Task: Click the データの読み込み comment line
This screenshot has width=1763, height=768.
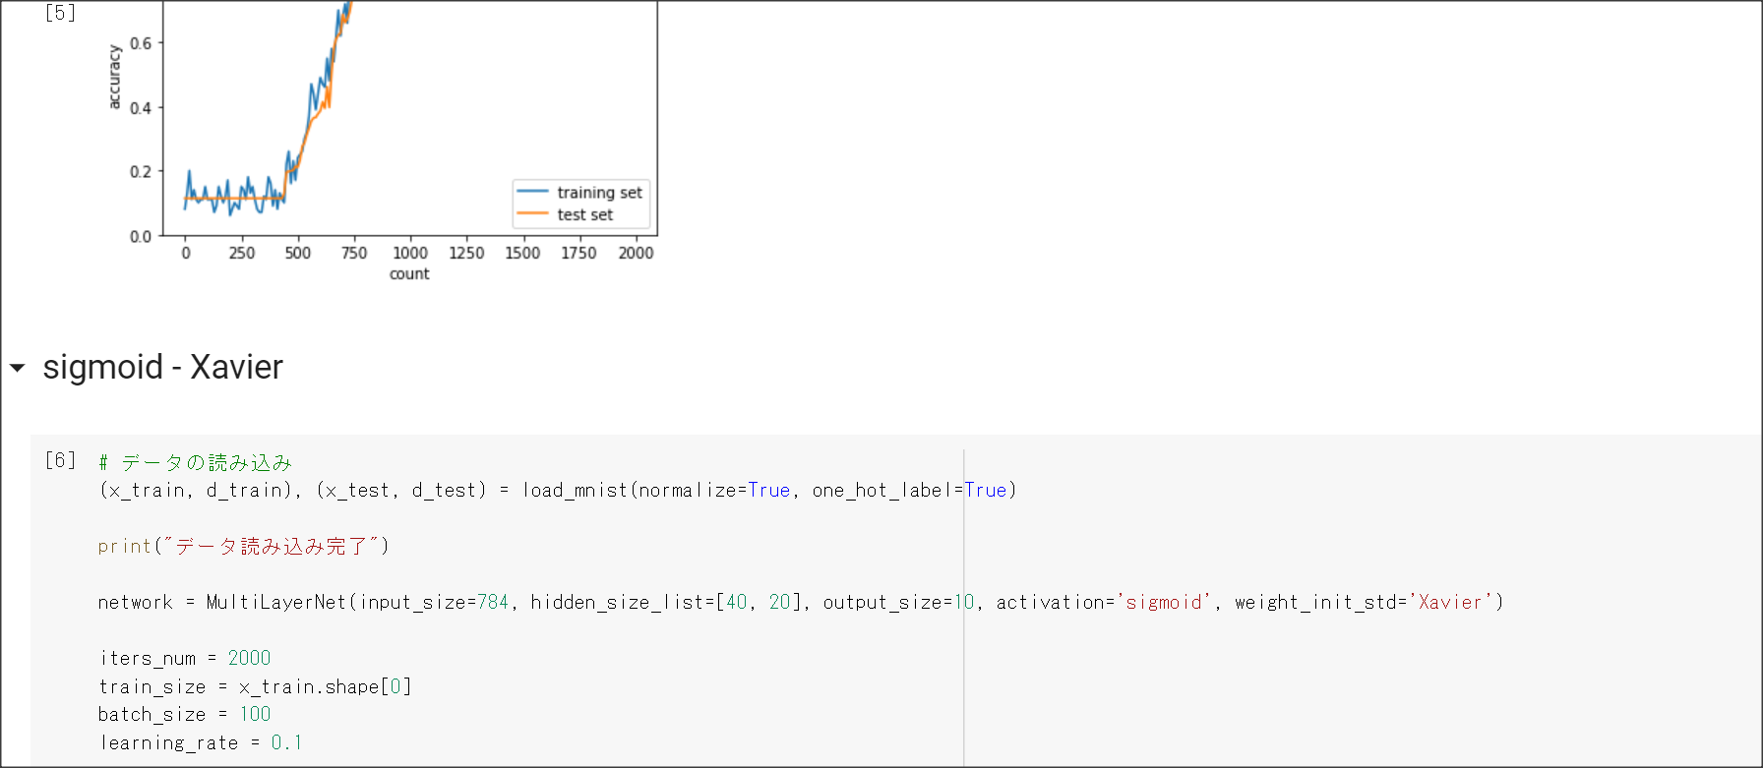Action: click(x=195, y=462)
